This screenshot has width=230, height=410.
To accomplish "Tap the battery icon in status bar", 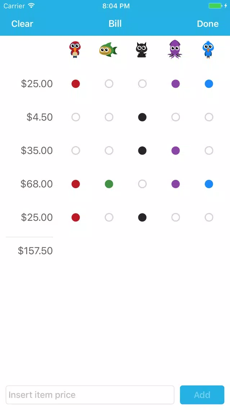I will click(x=215, y=6).
